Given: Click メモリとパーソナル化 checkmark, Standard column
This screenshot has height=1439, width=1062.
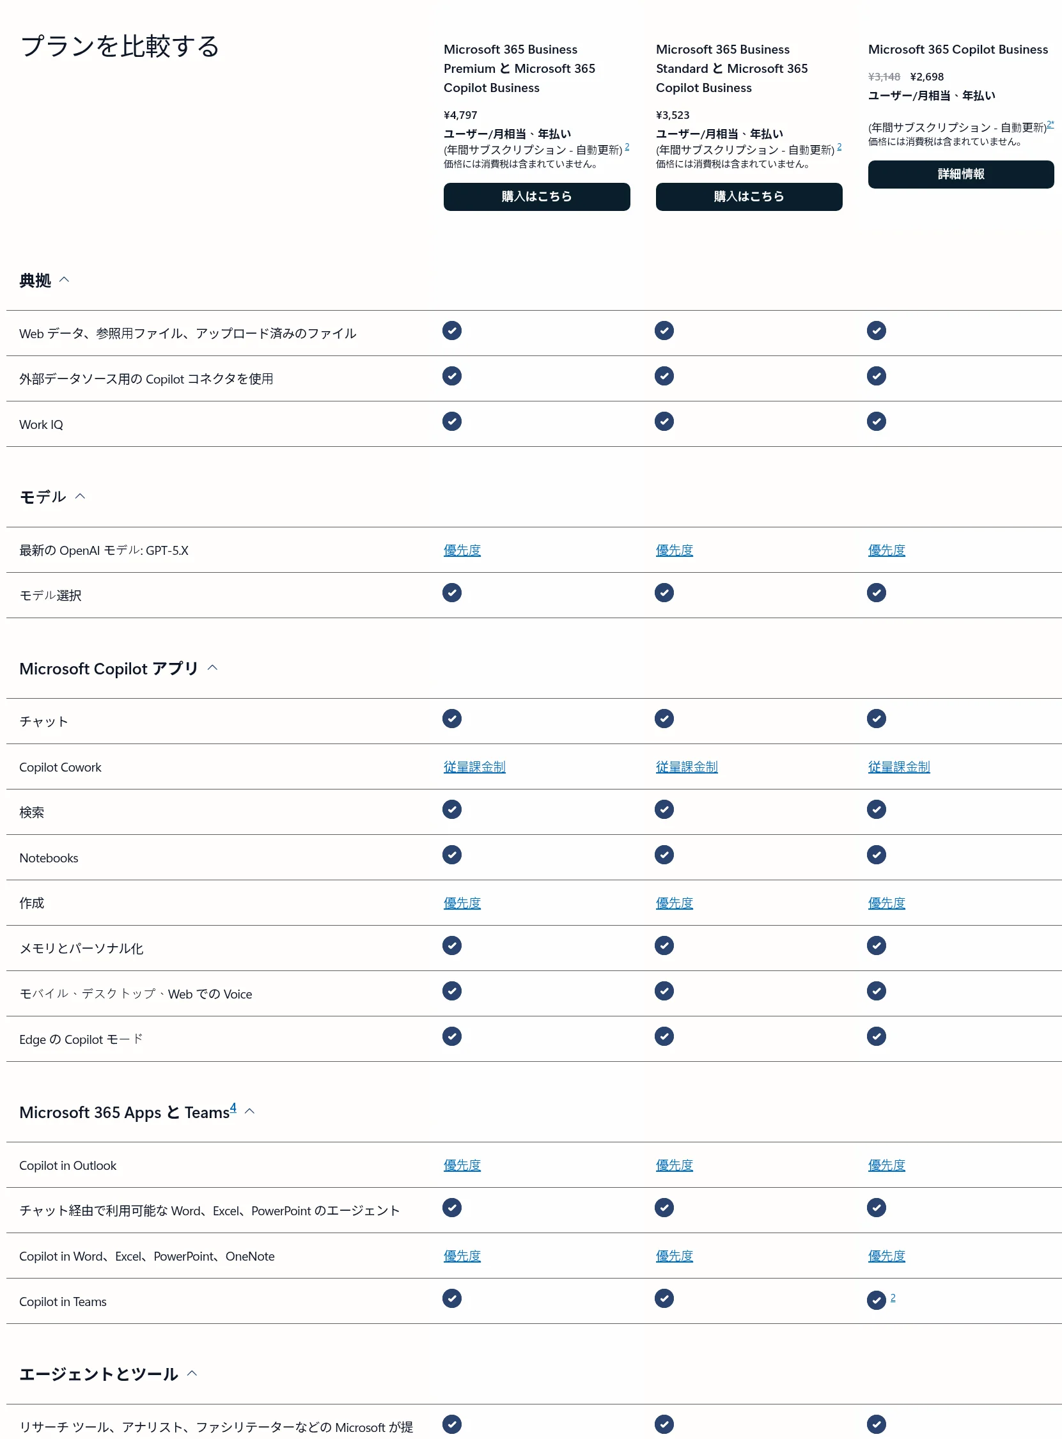Looking at the screenshot, I should [x=664, y=945].
